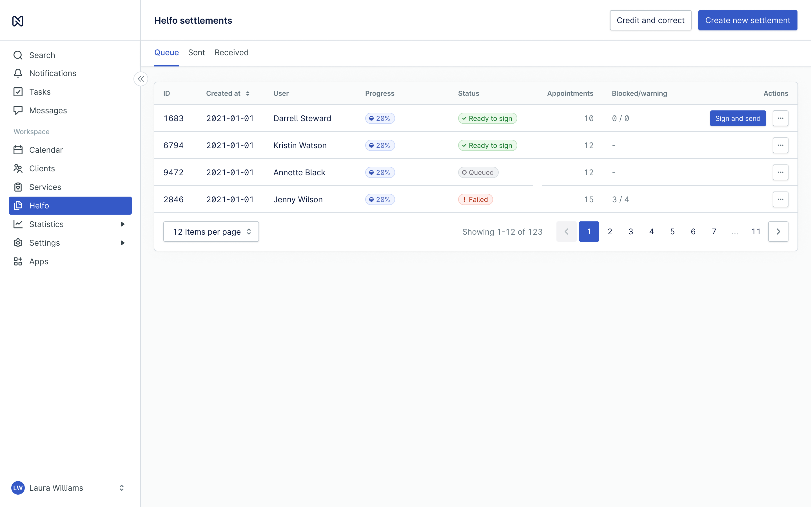This screenshot has height=507, width=811.
Task: Select Helfo in the sidebar
Action: tap(70, 206)
